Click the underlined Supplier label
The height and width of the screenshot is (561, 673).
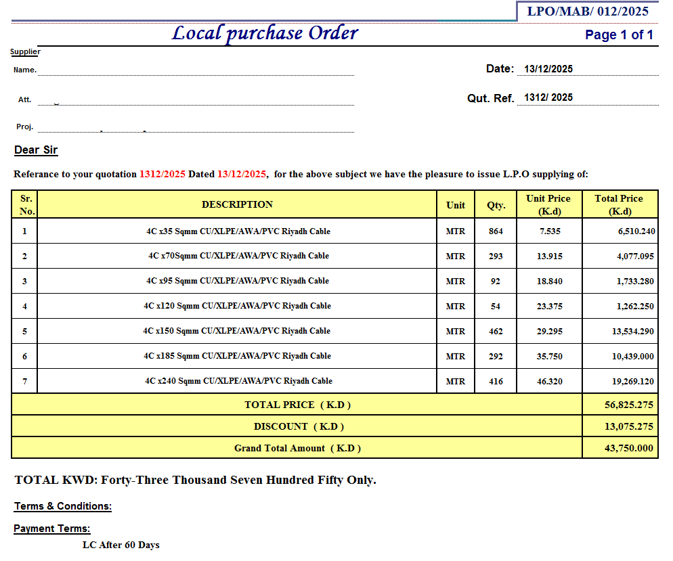[x=25, y=51]
